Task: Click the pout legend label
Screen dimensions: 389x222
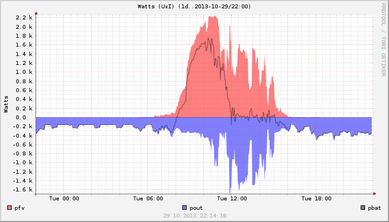Action: (x=196, y=208)
